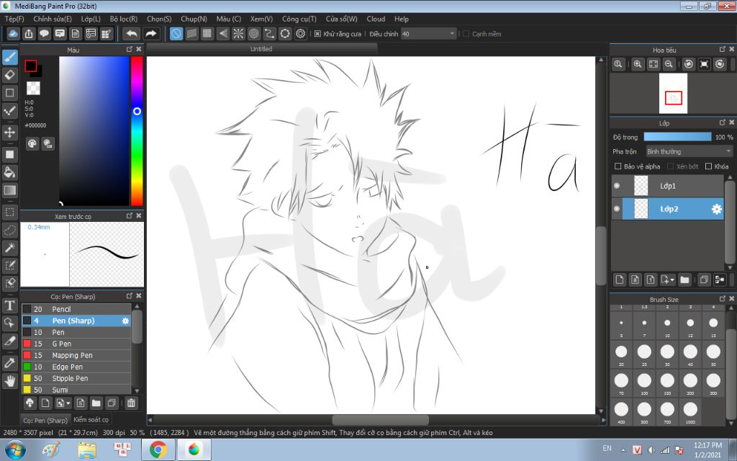Click the cloud save icon in toolbar
This screenshot has width=737, height=461.
coord(13,34)
